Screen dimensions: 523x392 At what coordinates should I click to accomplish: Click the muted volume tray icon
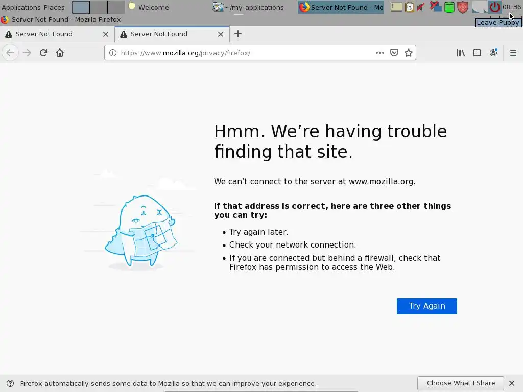(421, 7)
